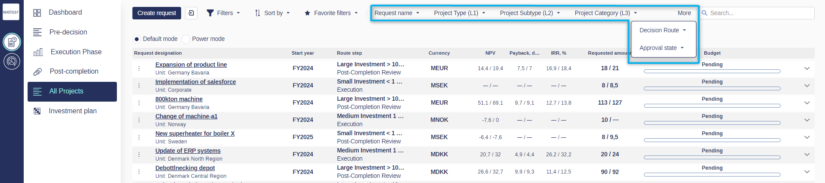Open Update of ERP systems link
This screenshot has width=825, height=183.
[188, 151]
